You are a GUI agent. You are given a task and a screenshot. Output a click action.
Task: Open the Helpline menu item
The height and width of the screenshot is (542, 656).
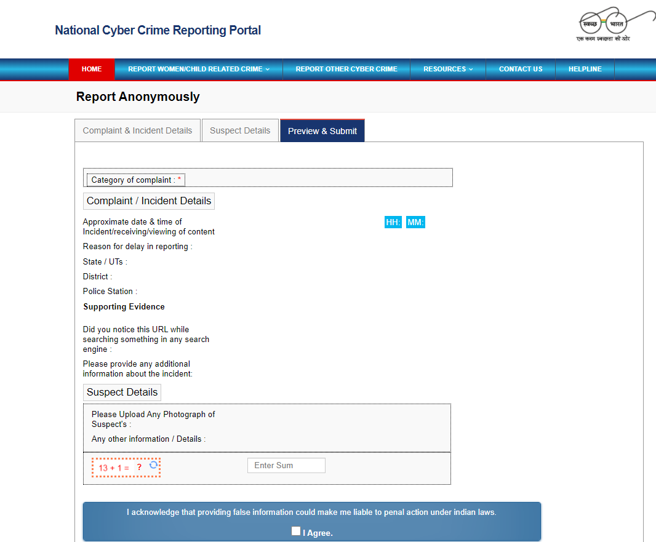pyautogui.click(x=585, y=69)
